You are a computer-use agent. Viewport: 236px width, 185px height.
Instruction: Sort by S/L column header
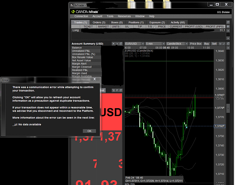[x=127, y=27]
